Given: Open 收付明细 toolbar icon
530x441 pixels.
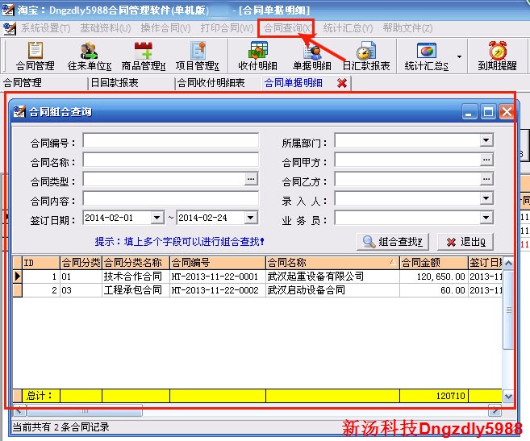Looking at the screenshot, I should (257, 56).
